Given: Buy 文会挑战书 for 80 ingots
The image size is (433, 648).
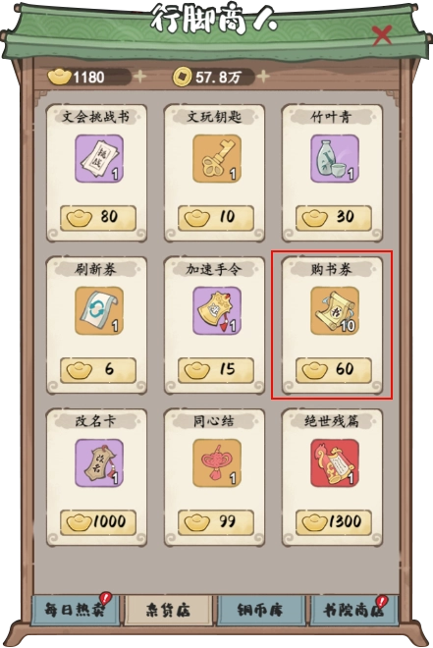Looking at the screenshot, I should [x=98, y=218].
